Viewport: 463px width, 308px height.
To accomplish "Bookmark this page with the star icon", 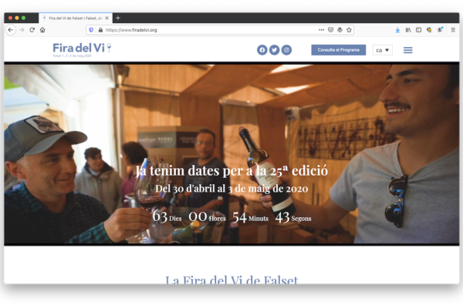I will click(x=349, y=30).
